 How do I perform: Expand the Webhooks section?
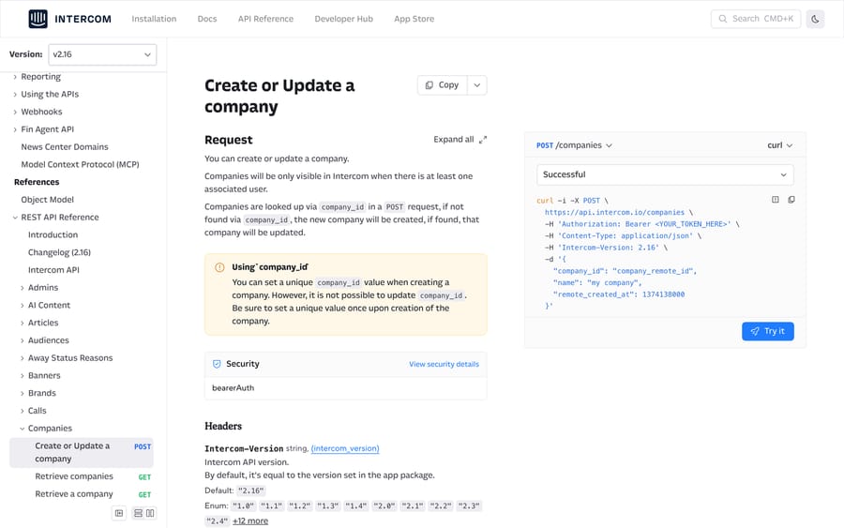pos(15,112)
